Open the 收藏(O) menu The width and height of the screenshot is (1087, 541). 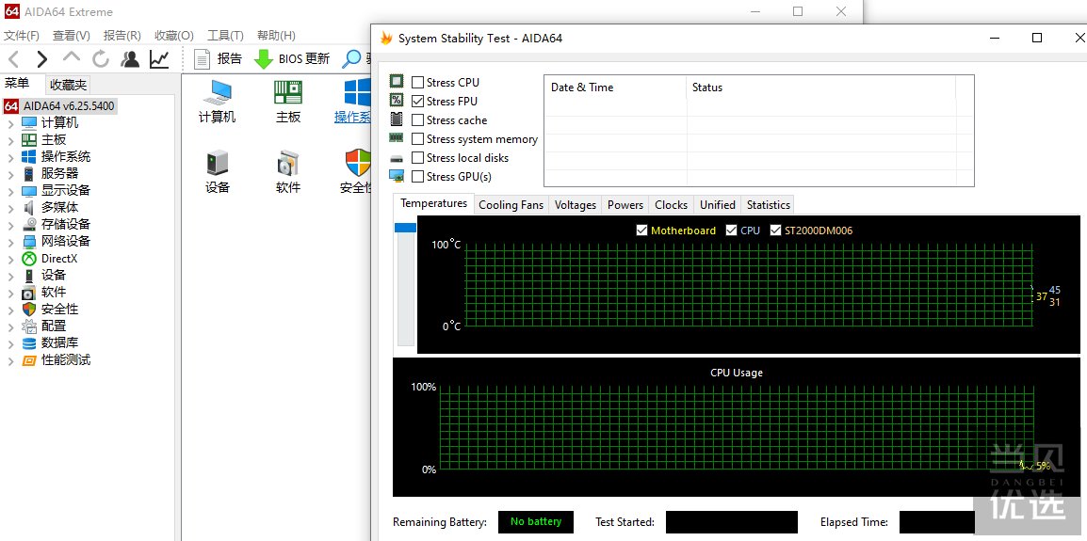[174, 36]
